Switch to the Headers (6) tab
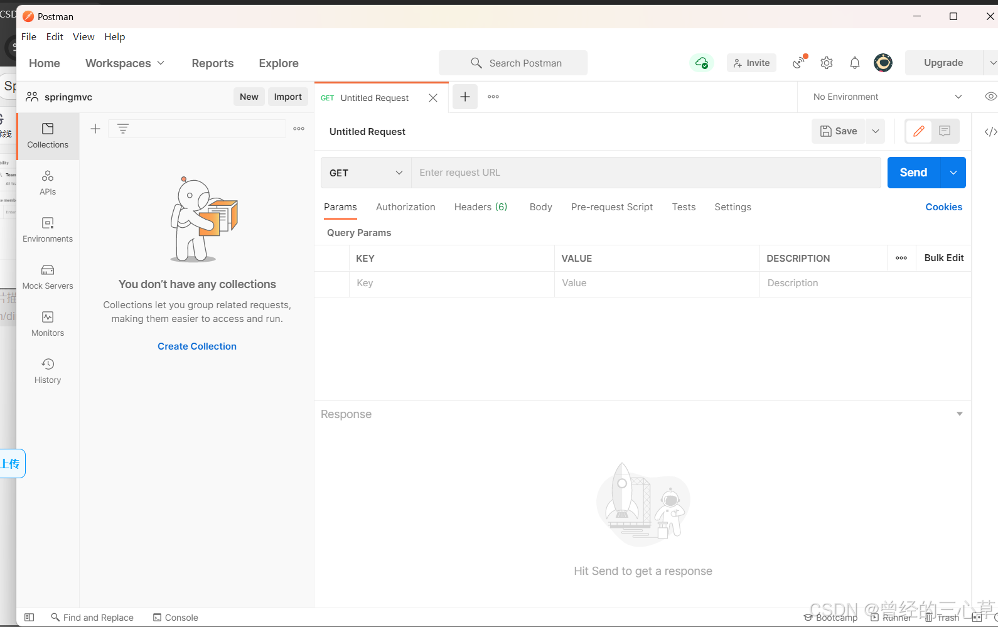 click(481, 207)
